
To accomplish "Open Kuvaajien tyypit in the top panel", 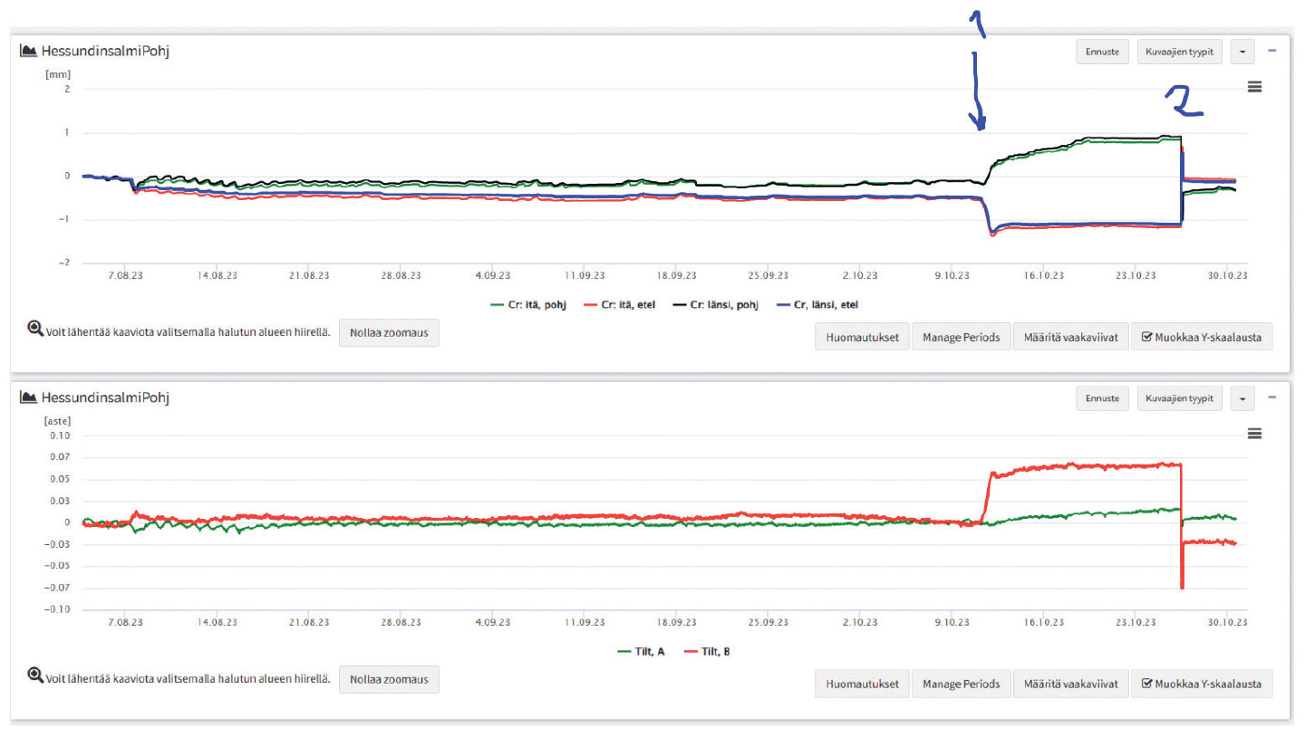I will click(x=1180, y=52).
